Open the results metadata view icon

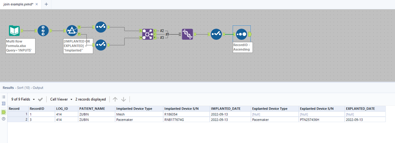[x=4, y=103]
